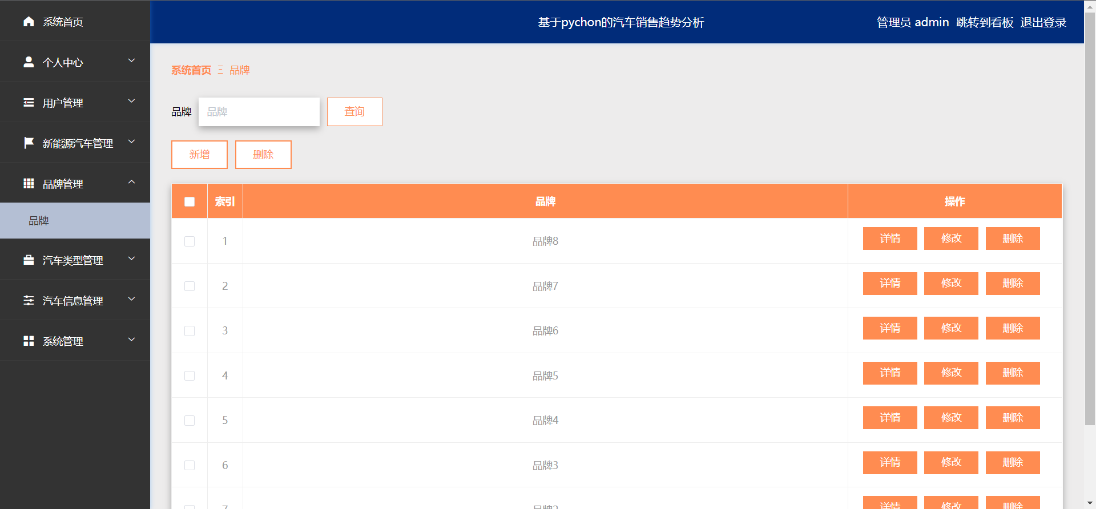View 详情 for 品牌5

(x=890, y=373)
